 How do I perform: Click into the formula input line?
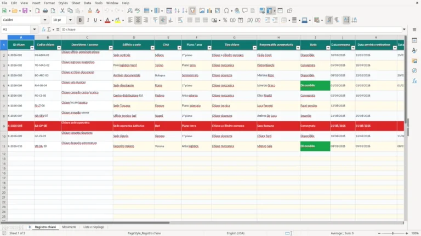pyautogui.click(x=231, y=29)
